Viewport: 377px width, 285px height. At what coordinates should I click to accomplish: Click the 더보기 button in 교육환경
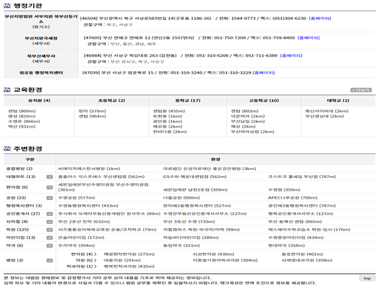tap(361, 90)
